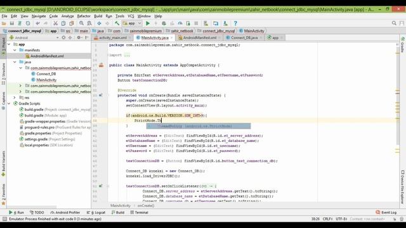Click the Make Project hammer icon
Screen dimensions: 406x228
coord(117,23)
